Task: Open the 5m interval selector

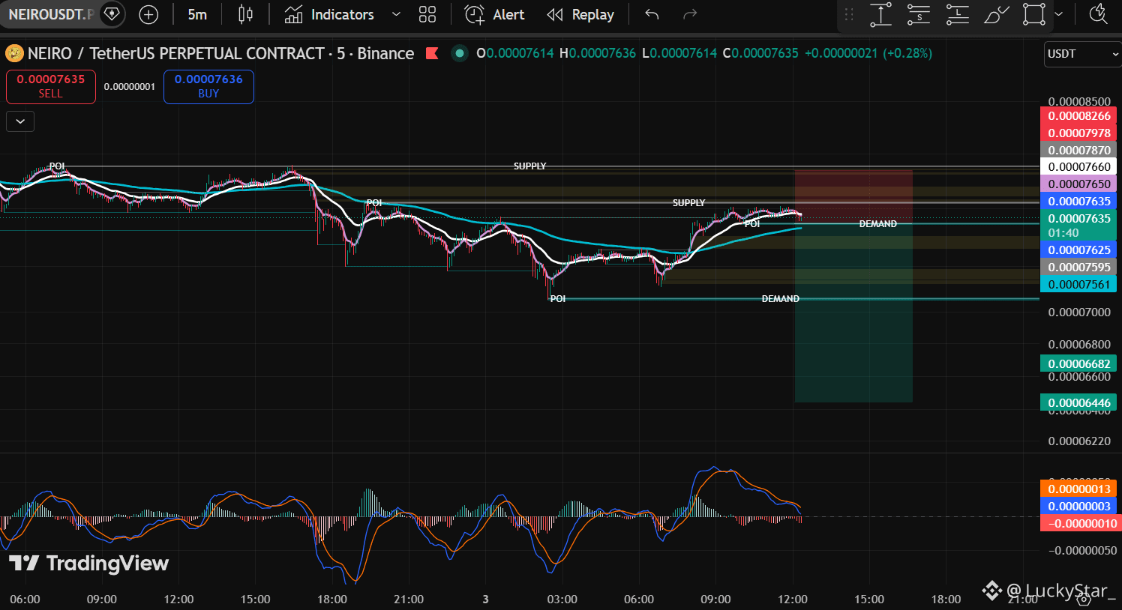Action: pyautogui.click(x=197, y=14)
